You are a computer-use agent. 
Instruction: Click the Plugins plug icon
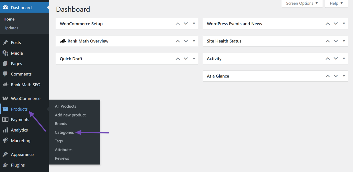point(5,165)
